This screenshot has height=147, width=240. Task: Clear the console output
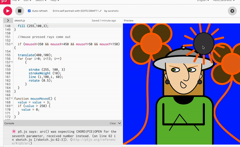(113, 123)
